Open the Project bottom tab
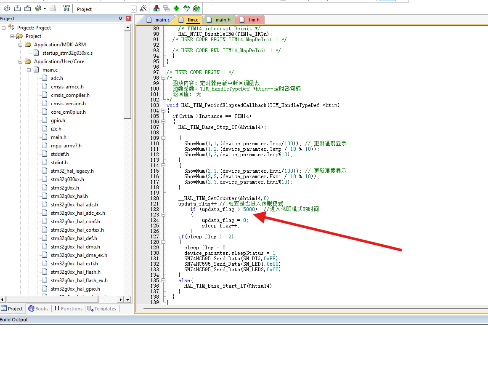 12,309
